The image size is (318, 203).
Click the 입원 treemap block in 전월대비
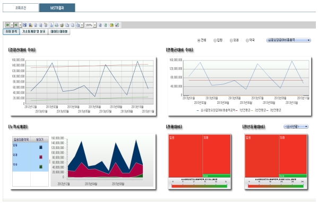point(185,156)
